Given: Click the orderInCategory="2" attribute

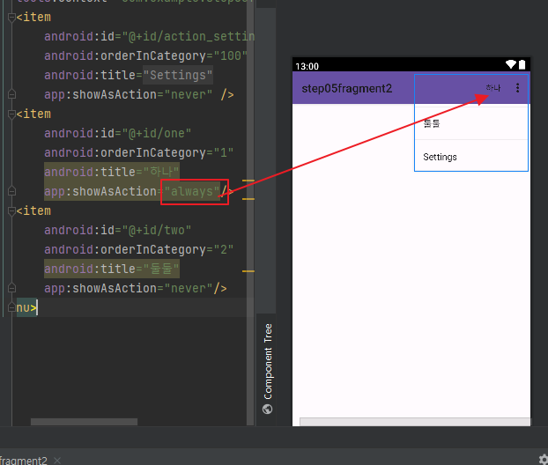Looking at the screenshot, I should 138,249.
